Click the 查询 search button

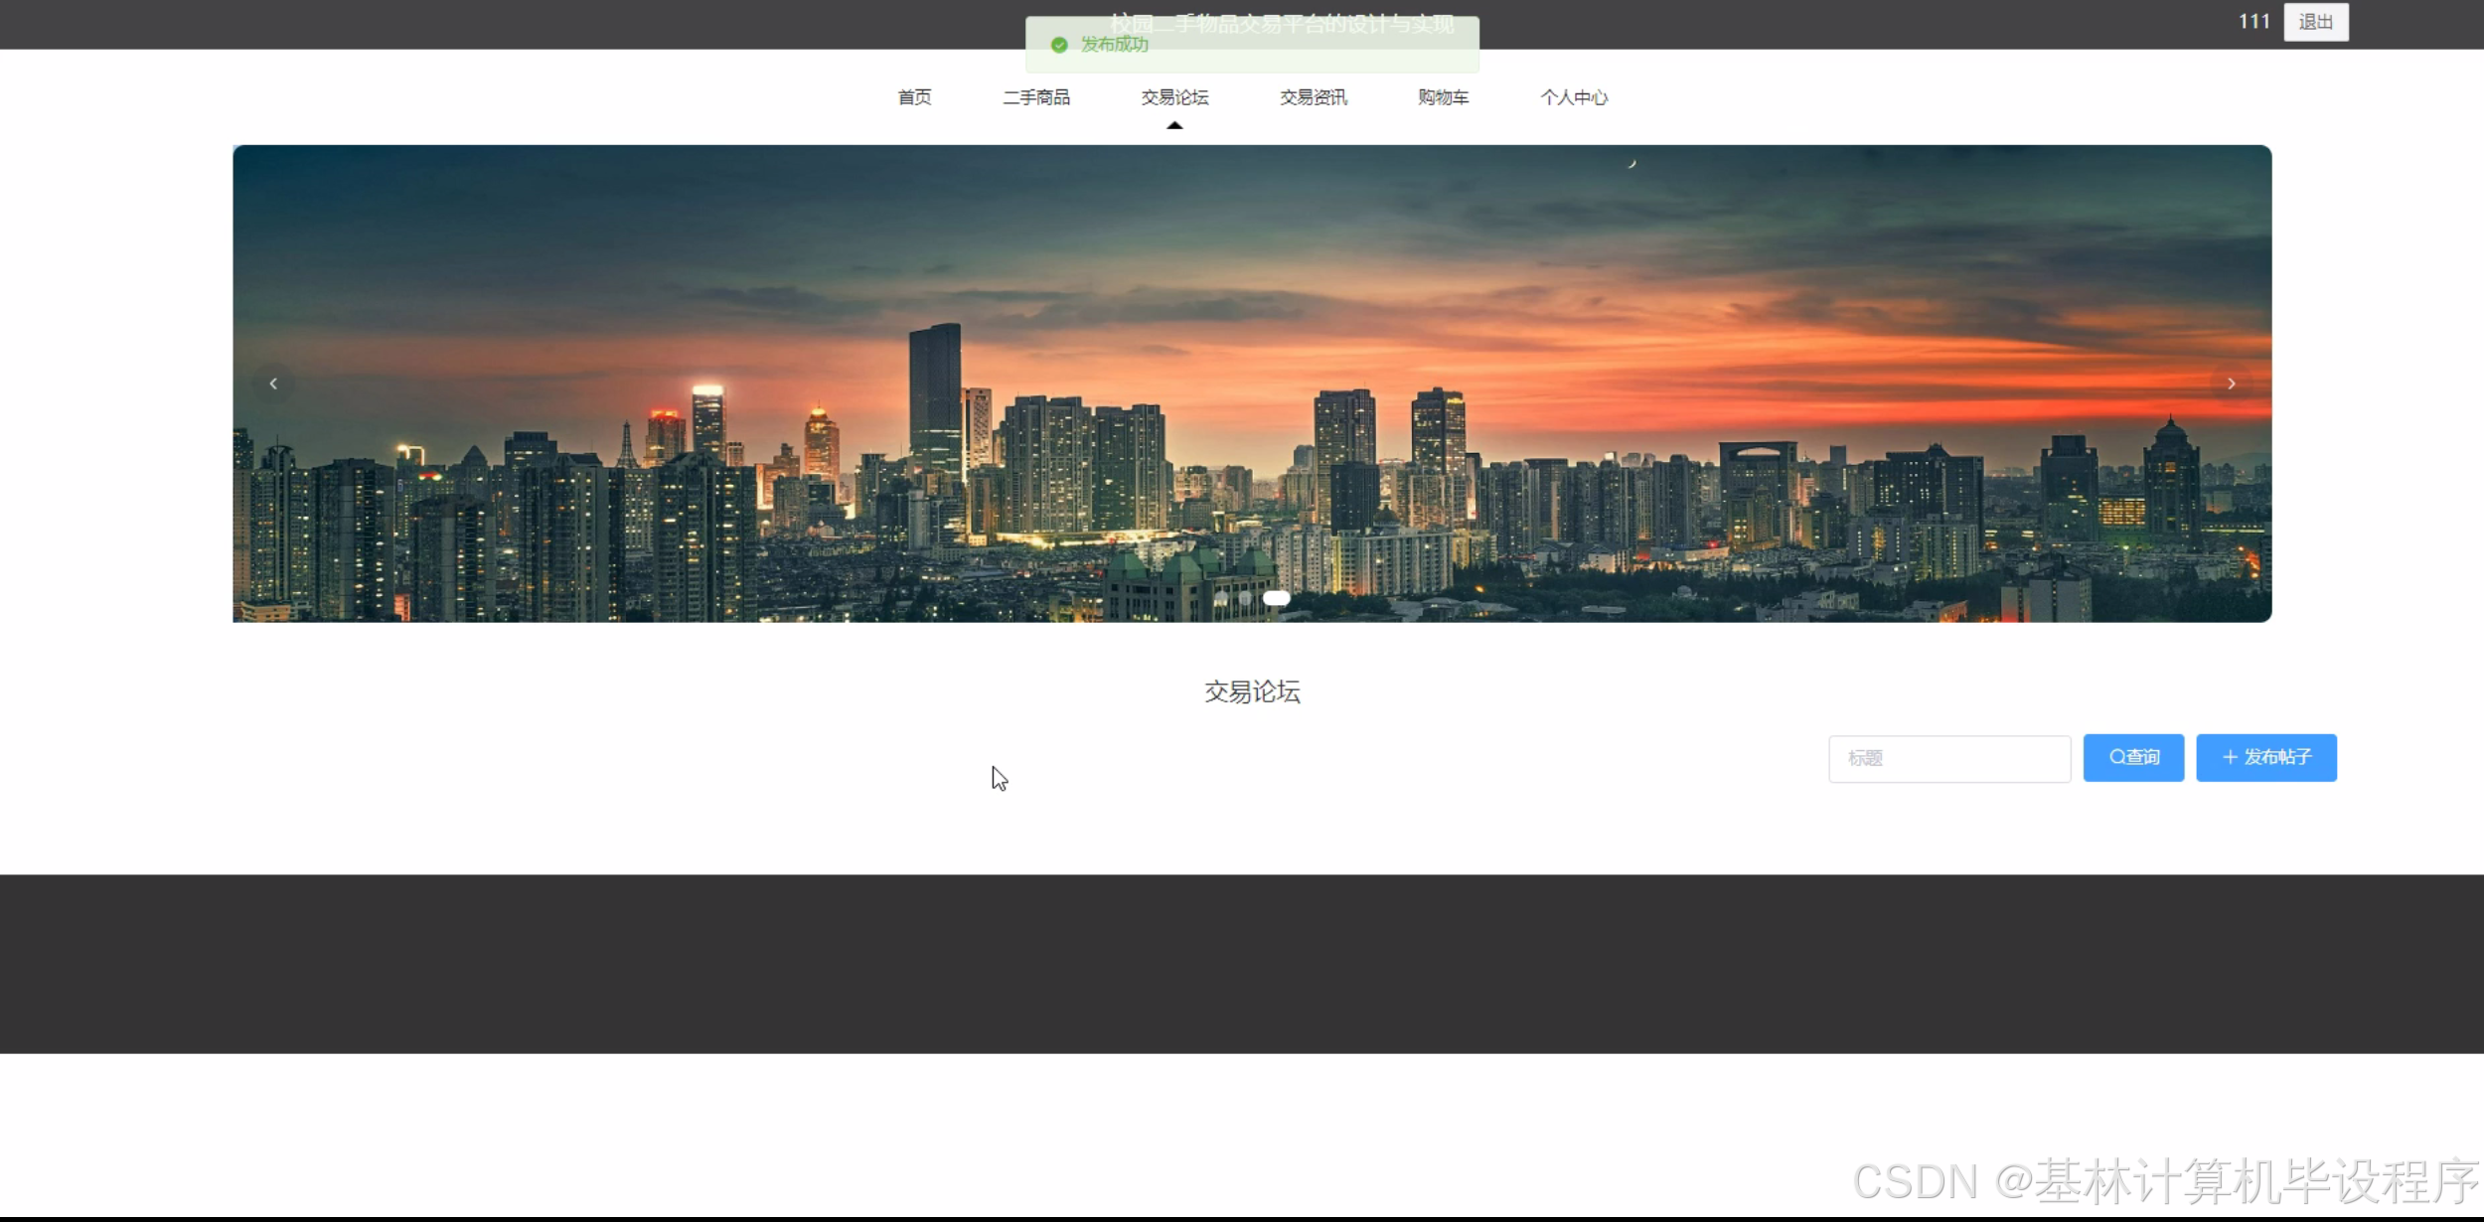(2133, 758)
